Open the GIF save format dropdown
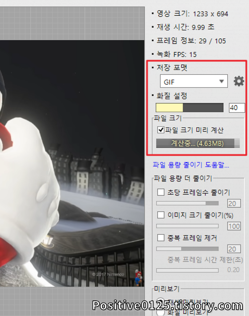Image resolution: width=249 pixels, height=316 pixels. tap(194, 81)
